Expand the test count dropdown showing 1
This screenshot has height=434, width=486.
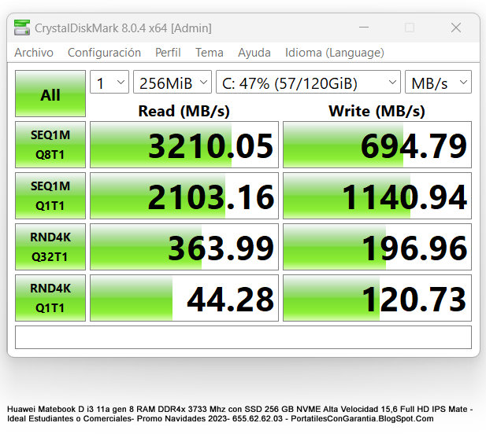tap(109, 82)
